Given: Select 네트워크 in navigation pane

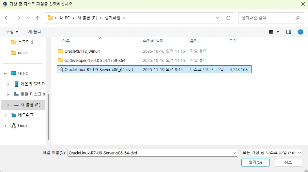Looking at the screenshot, I should coord(22,115).
